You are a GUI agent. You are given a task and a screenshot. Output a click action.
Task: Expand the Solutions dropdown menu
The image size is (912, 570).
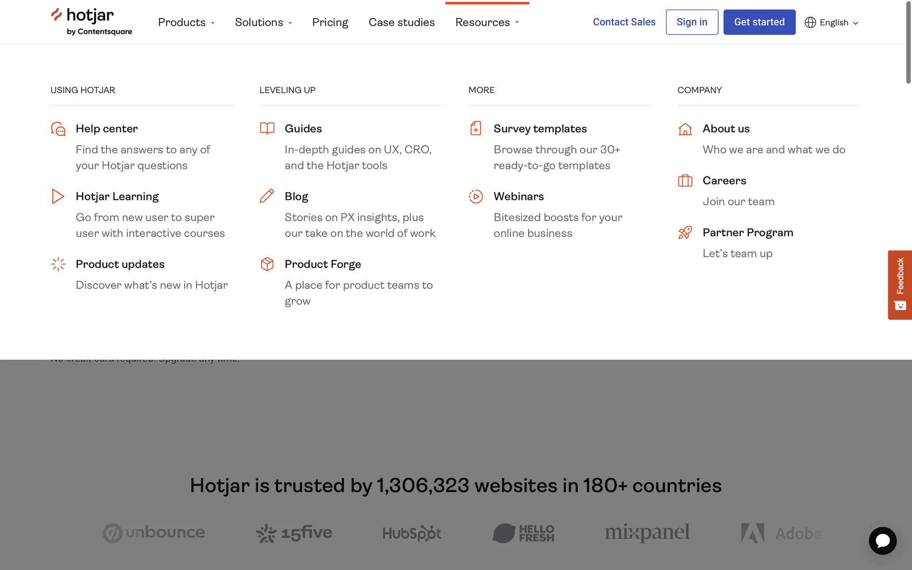(x=263, y=22)
